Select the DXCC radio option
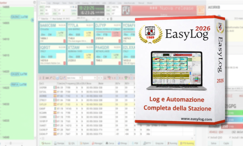Viewport: 243px width, 146px height. tap(64, 19)
